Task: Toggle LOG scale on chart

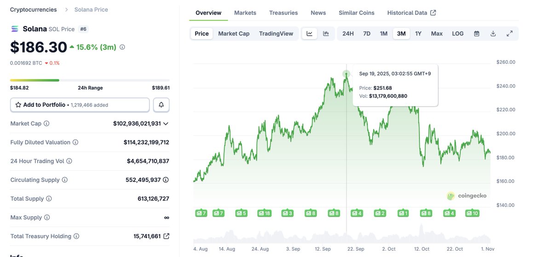Action: click(458, 34)
